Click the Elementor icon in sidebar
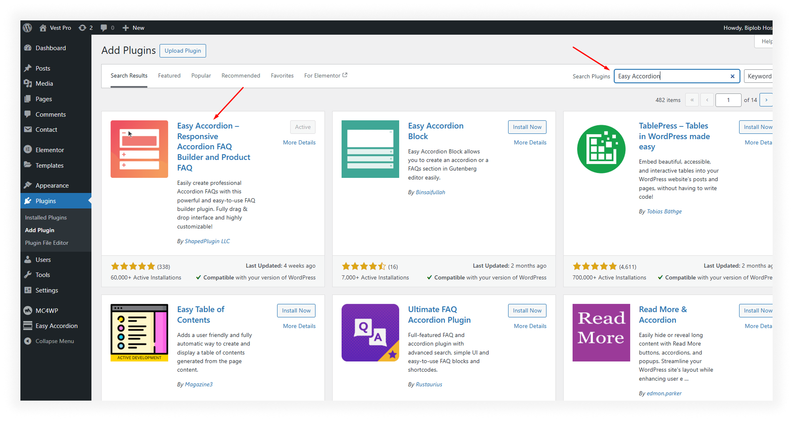Viewport: 793px width, 421px height. 28,150
